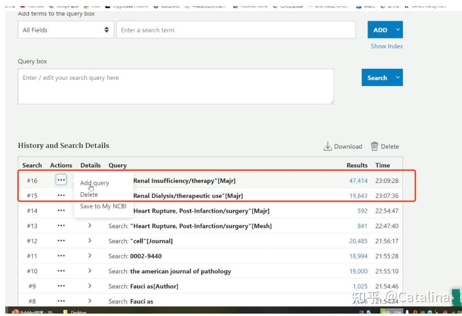Image resolution: width=462 pixels, height=316 pixels.
Task: Choose Add query from actions menu
Action: 94,183
